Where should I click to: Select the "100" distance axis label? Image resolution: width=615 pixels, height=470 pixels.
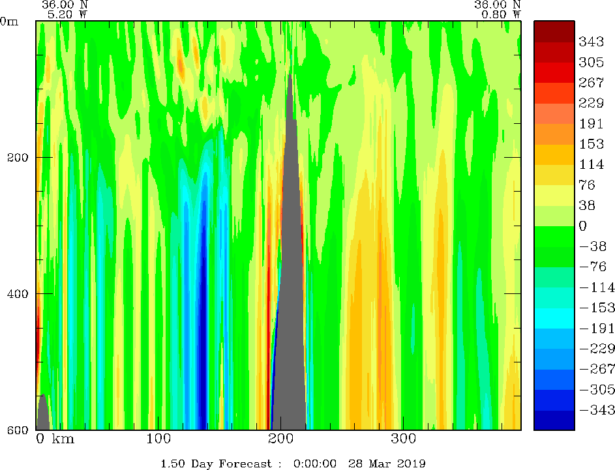[x=158, y=439]
